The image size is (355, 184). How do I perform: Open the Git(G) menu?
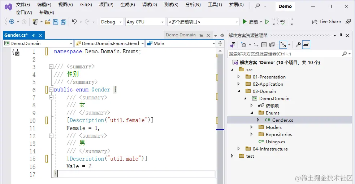86,5
